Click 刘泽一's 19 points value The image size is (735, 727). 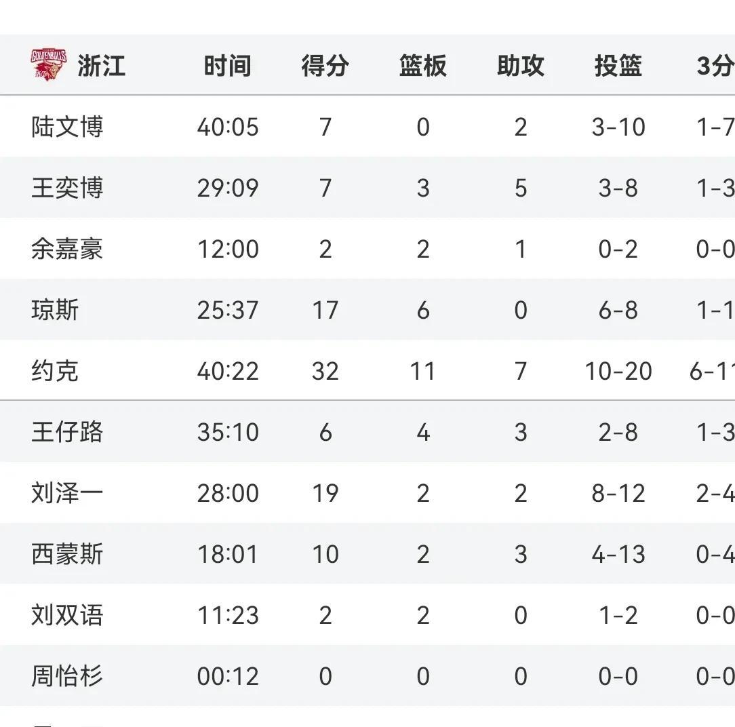325,493
